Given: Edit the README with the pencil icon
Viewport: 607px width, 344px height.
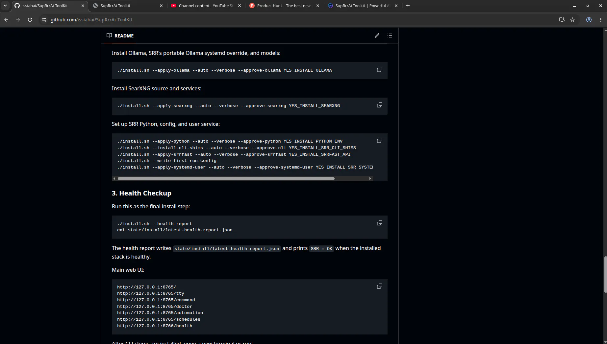Looking at the screenshot, I should click(x=377, y=35).
